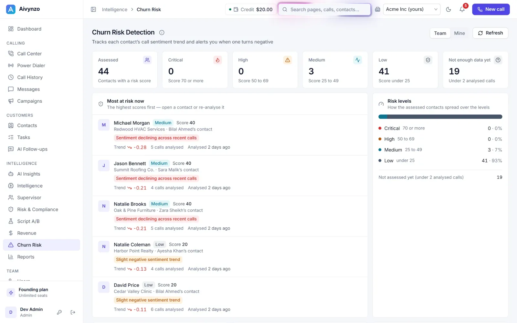Open the Script A/B page

(41, 221)
